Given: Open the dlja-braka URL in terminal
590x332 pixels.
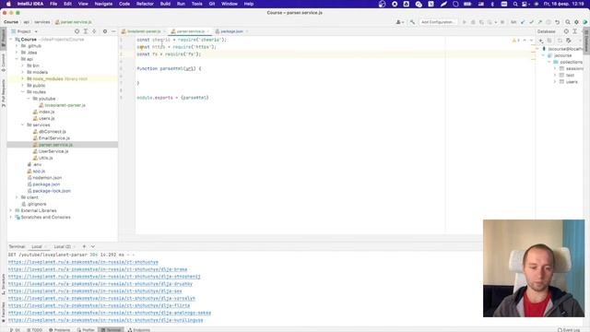Looking at the screenshot, I should click(x=98, y=269).
